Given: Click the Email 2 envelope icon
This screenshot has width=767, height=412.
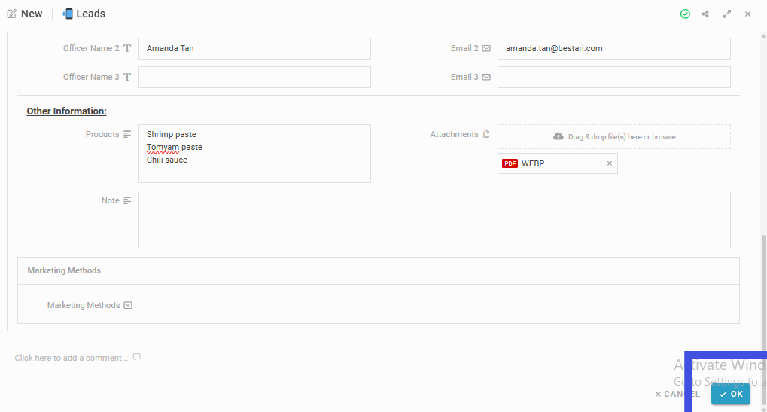Looking at the screenshot, I should click(486, 48).
